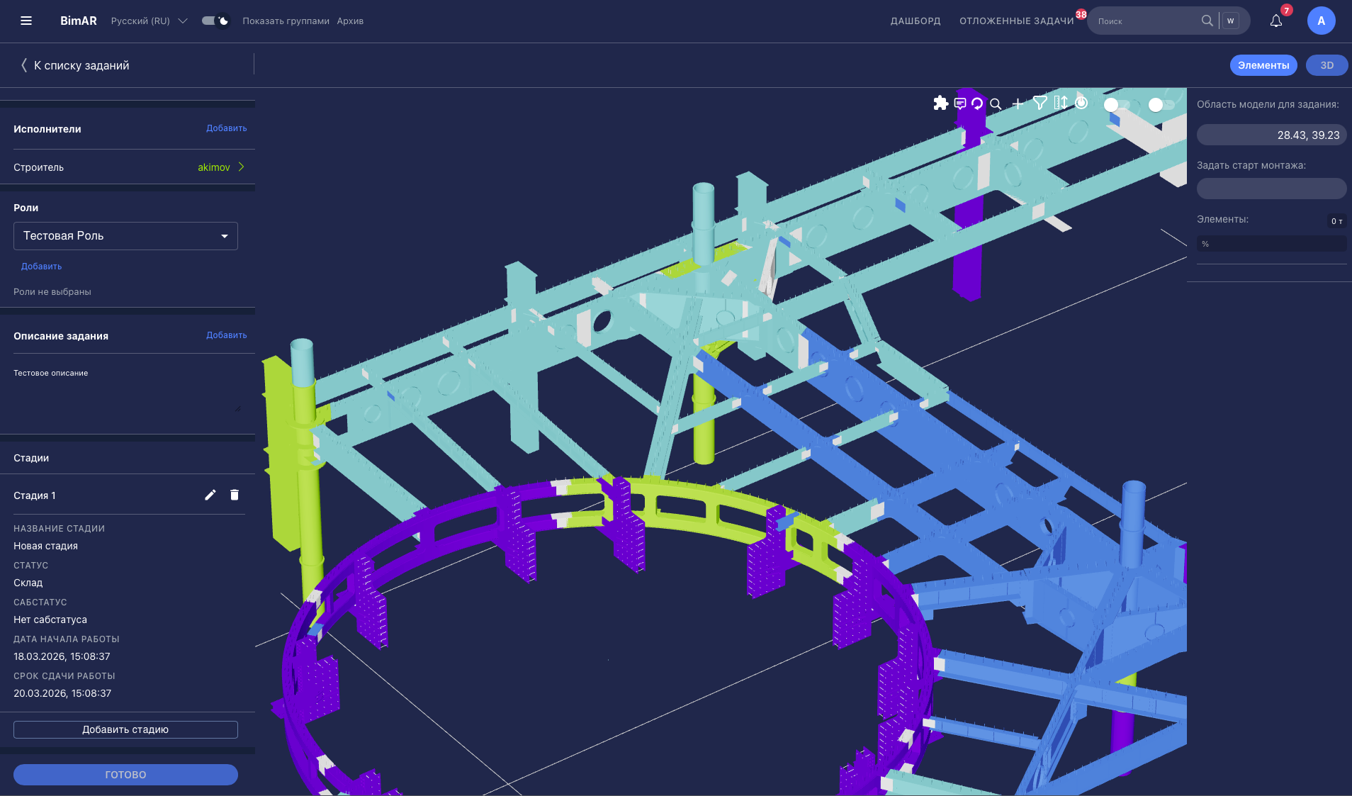Viewport: 1352px width, 796px height.
Task: Open ОТЛОЖЕННЫЕ ЗАДАЧИ
Action: (1016, 21)
